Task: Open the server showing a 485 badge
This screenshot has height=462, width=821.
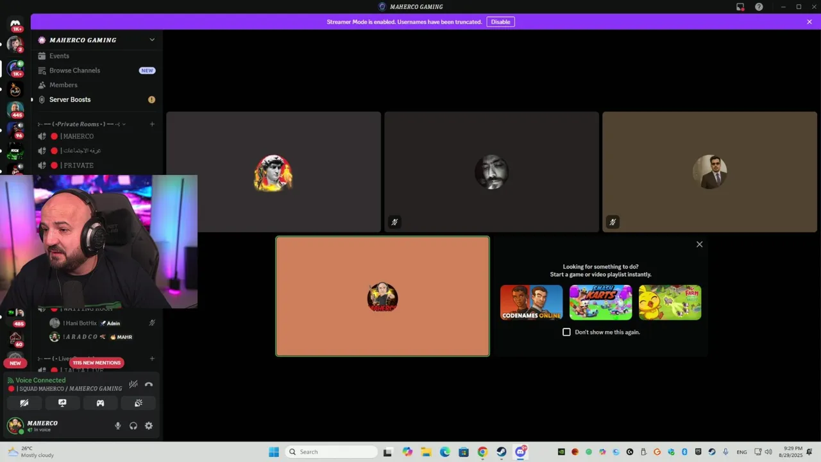Action: pos(15,317)
